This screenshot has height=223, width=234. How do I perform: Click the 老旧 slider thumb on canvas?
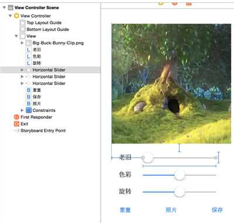click(148, 157)
